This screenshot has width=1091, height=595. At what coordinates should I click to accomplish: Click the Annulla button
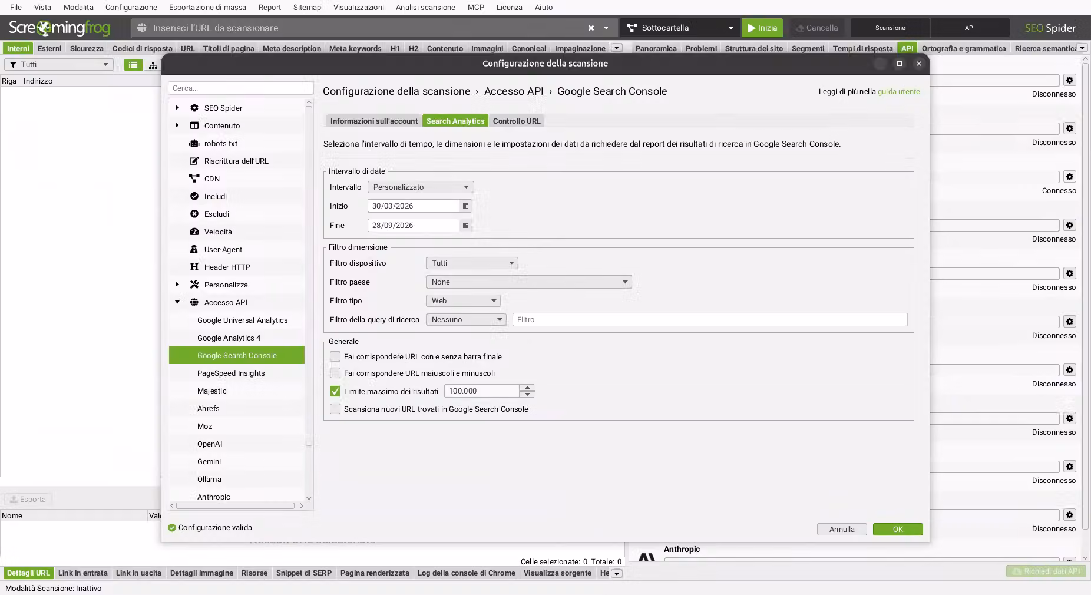[x=842, y=529]
